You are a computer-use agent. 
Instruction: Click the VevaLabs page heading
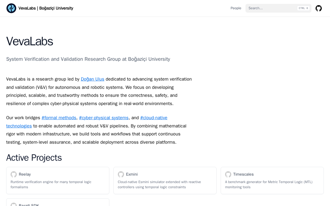point(30,41)
